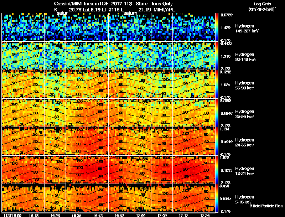Click the color bar beside Hydrogen 5-13 keV
The width and height of the screenshot is (285, 217).
pyautogui.click(x=217, y=198)
